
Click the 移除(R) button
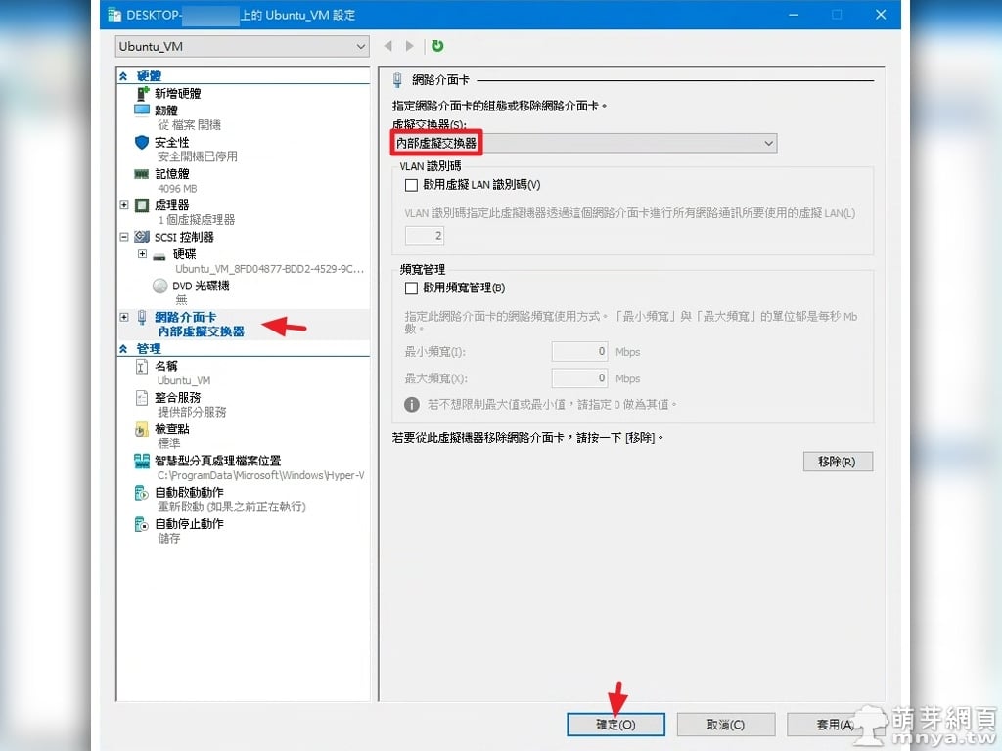(x=837, y=462)
